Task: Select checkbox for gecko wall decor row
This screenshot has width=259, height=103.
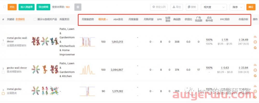Action: (x=3, y=72)
